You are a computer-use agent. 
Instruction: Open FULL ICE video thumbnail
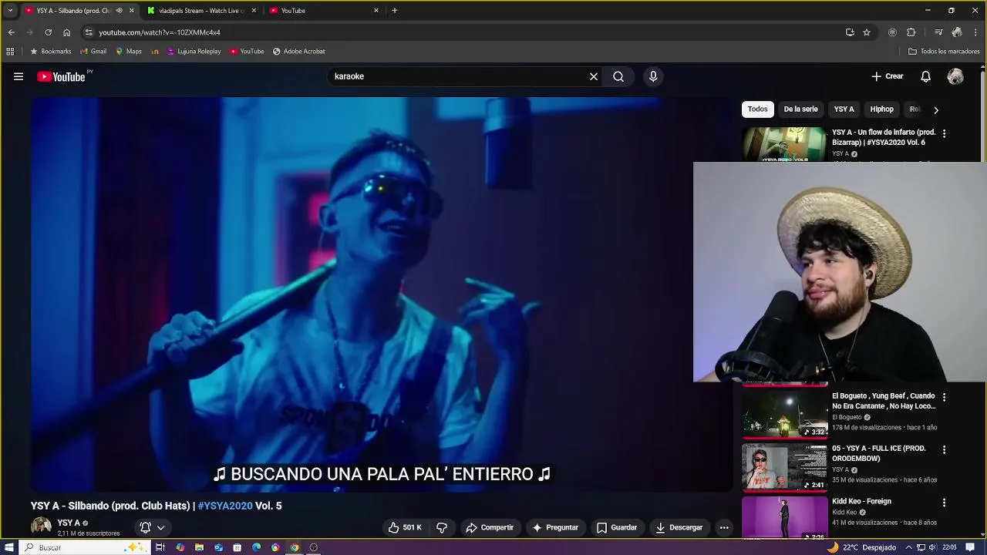[x=785, y=466]
